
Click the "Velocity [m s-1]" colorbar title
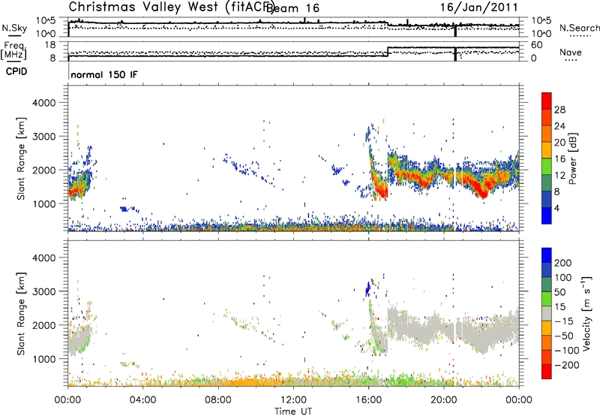pos(586,313)
